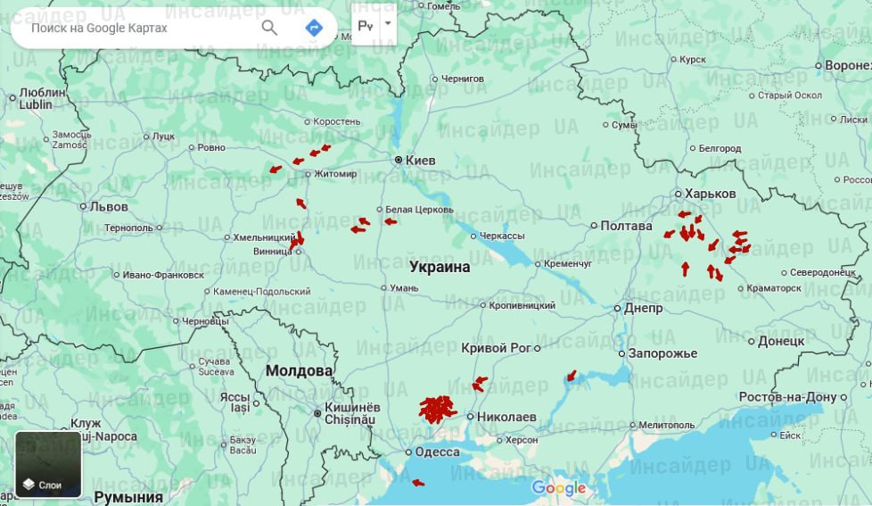Viewport: 872px width, 506px height.
Task: Select the Одесса city label
Action: 437,452
